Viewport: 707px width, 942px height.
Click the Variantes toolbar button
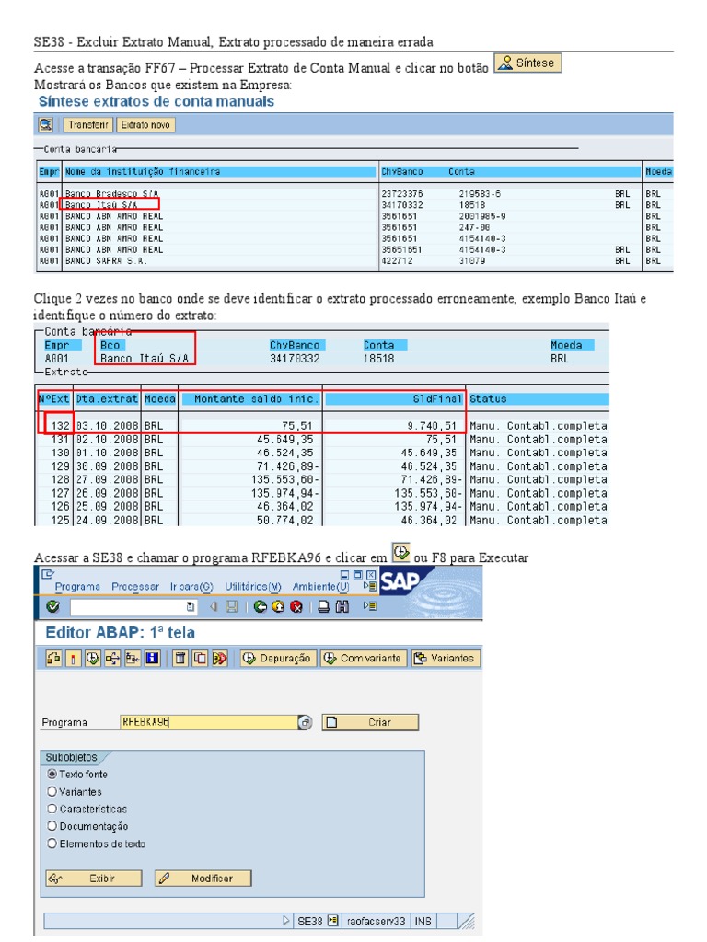coord(446,659)
